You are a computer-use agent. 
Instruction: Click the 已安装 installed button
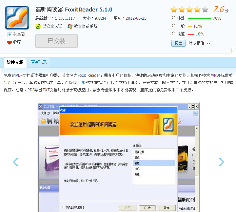[56, 41]
